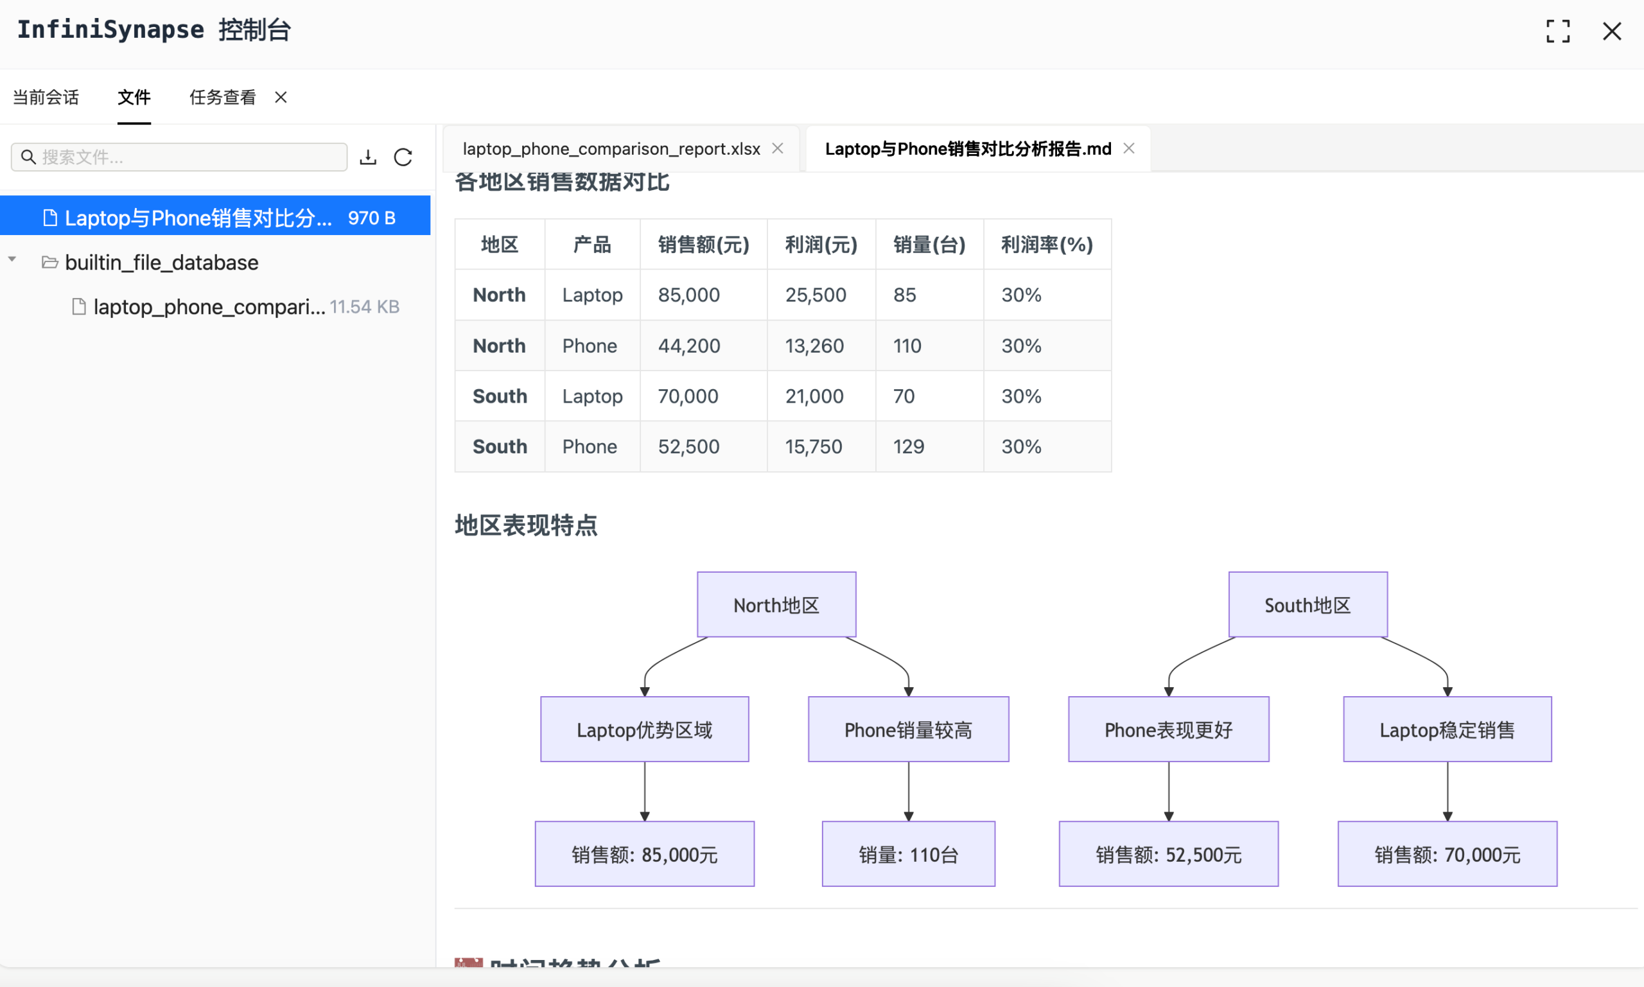Close the 任务查看 tab

(280, 97)
